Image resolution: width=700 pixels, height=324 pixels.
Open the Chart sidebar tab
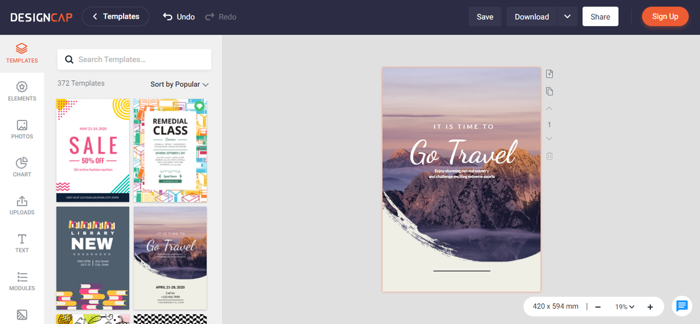point(22,167)
